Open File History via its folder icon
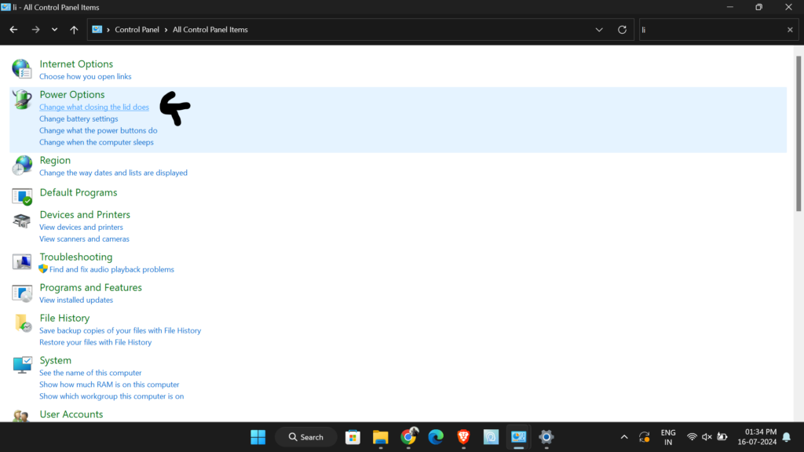 21,323
